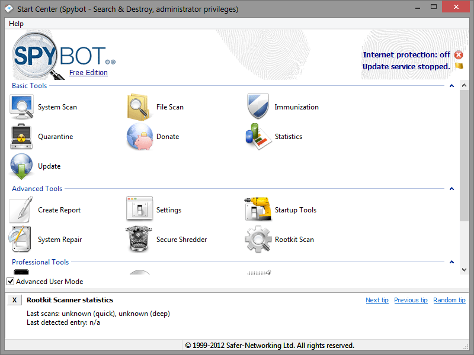Collapse the Basic Tools section
The image size is (474, 355).
pyautogui.click(x=452, y=86)
